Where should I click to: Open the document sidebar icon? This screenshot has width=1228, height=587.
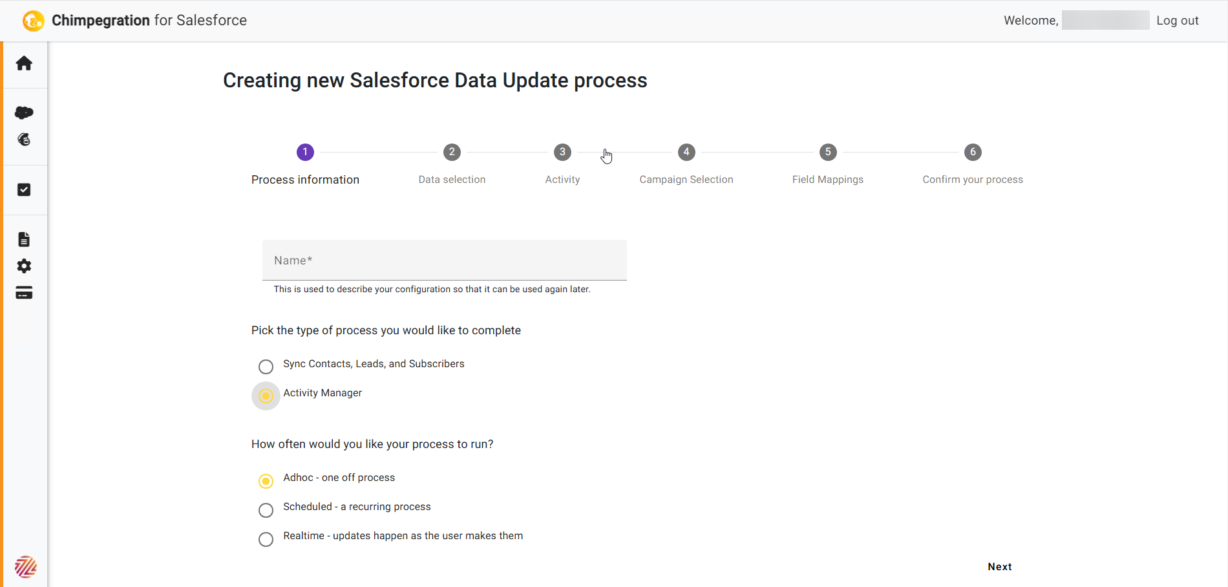[24, 239]
